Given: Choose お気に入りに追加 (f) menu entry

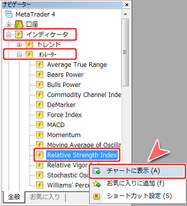Looking at the screenshot, I should click(x=137, y=184).
